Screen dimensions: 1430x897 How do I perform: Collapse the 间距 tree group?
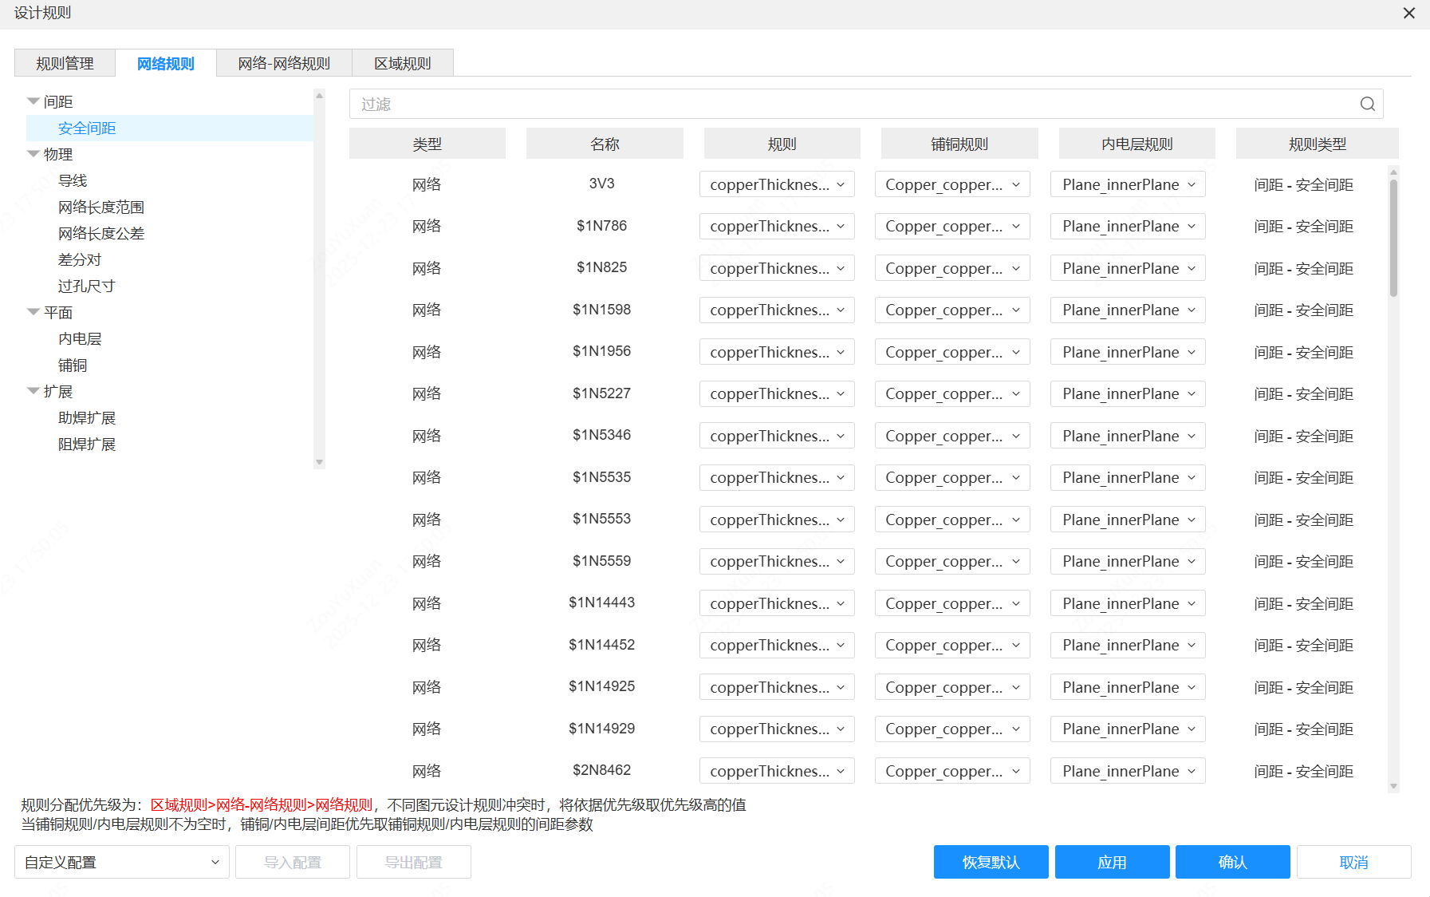[x=33, y=101]
